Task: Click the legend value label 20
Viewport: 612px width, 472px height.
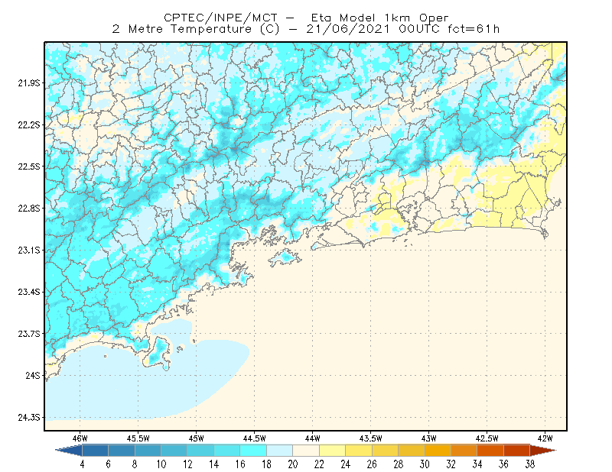Action: pyautogui.click(x=293, y=464)
